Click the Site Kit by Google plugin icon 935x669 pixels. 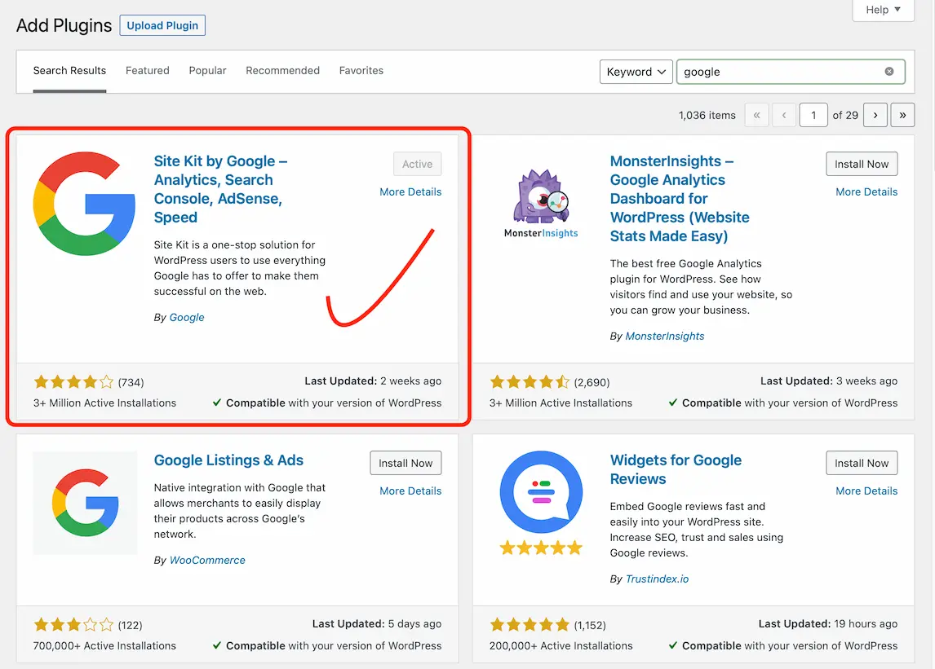(84, 203)
